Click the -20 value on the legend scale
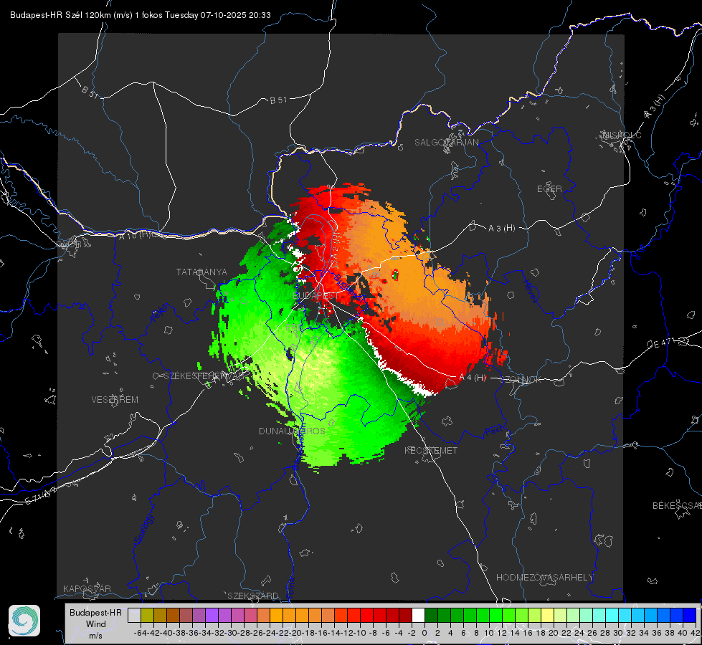 (x=295, y=633)
